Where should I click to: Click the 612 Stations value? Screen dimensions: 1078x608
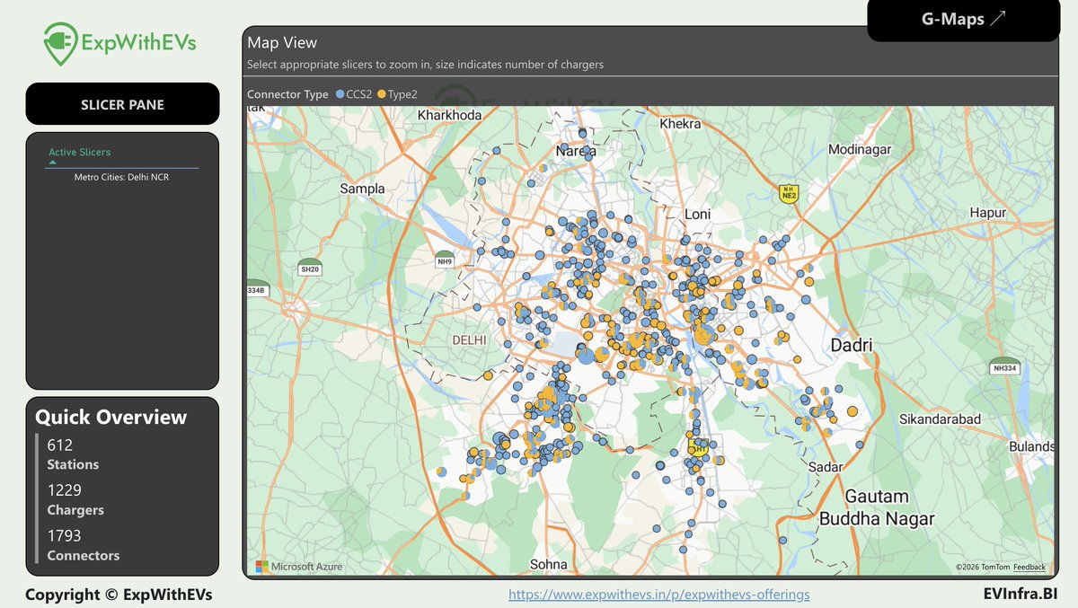click(60, 445)
